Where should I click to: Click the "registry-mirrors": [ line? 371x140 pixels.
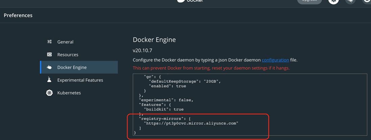click(165, 118)
